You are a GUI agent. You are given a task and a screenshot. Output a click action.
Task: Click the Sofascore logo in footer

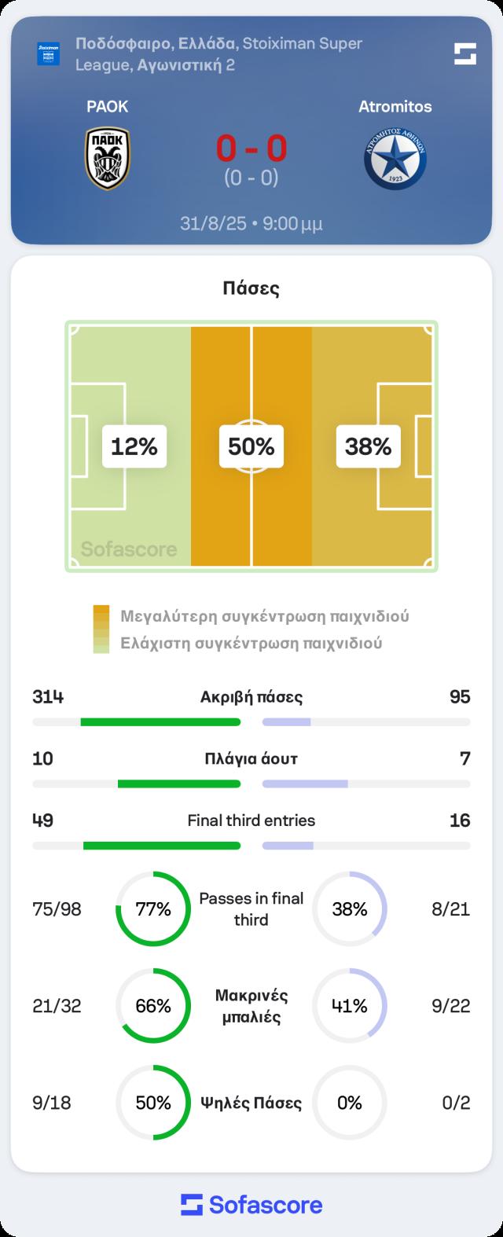(251, 1205)
